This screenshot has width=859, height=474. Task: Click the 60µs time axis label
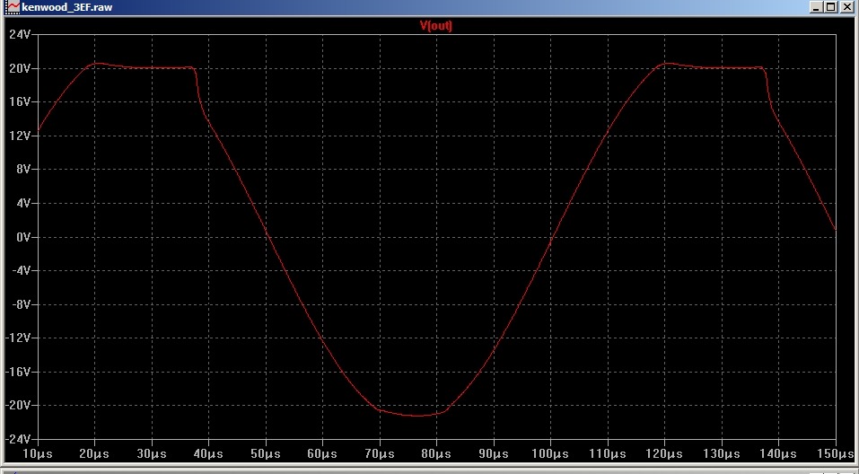[x=322, y=453]
